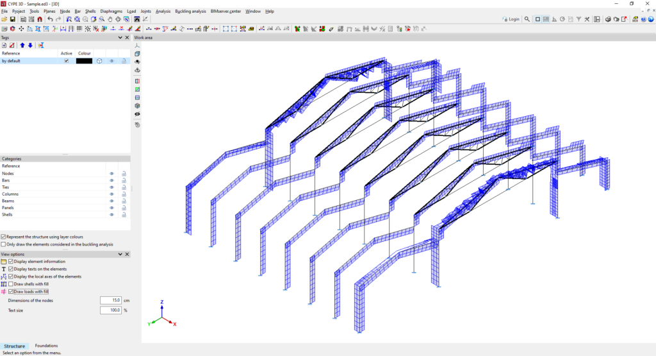
Task: Uncheck Display texts on the elements
Action: click(x=11, y=269)
